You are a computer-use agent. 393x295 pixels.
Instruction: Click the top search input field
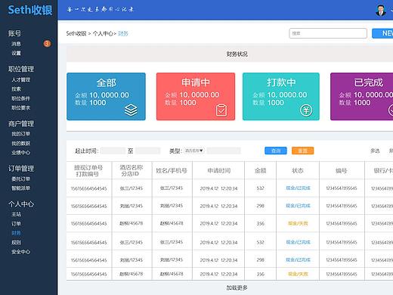tap(328, 33)
